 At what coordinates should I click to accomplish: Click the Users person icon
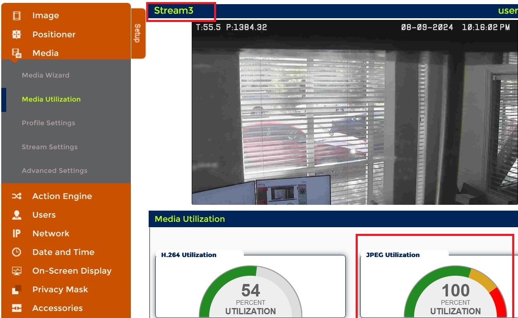click(x=17, y=215)
